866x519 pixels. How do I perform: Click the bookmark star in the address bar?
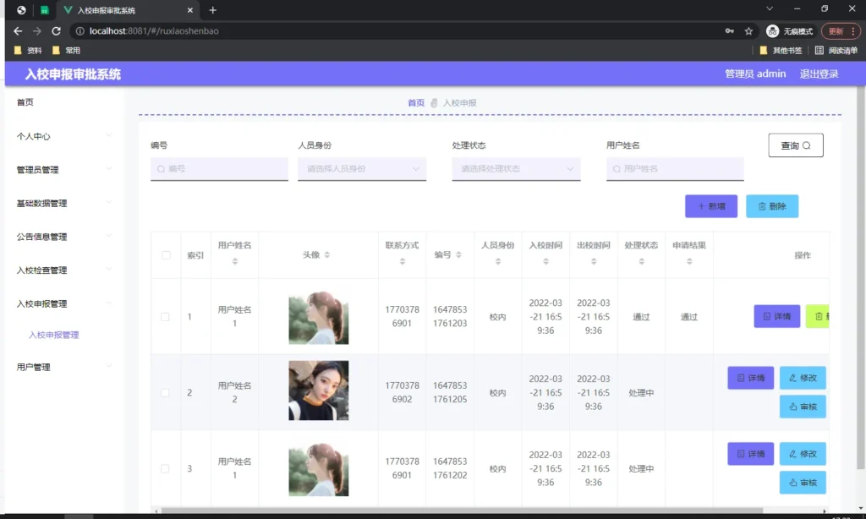click(748, 30)
